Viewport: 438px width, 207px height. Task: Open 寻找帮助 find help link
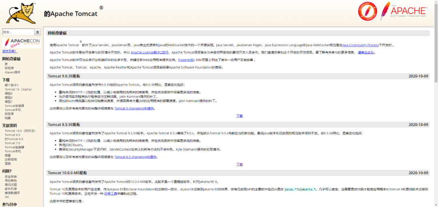tap(11, 181)
